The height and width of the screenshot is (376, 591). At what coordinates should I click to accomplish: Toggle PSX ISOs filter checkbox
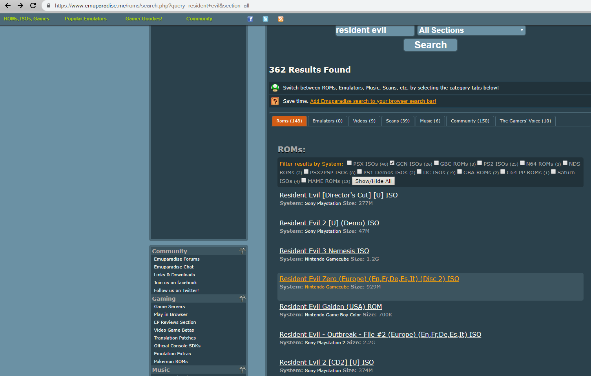pos(349,163)
